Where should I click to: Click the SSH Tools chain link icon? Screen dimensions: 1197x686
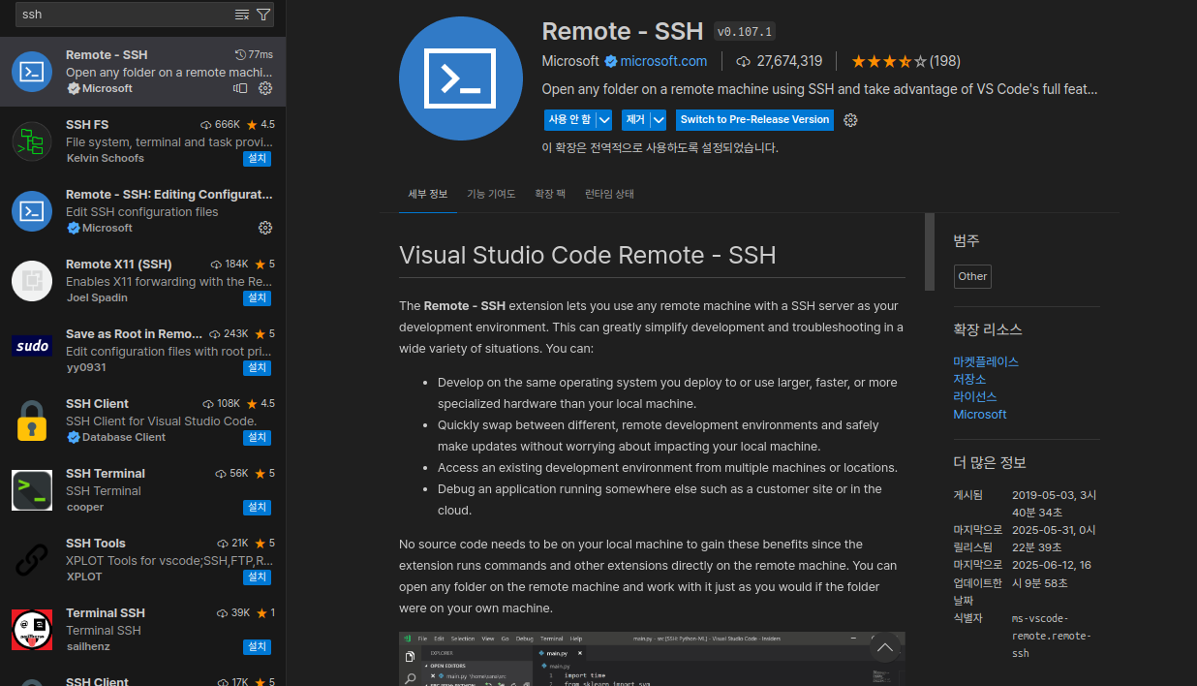point(32,560)
